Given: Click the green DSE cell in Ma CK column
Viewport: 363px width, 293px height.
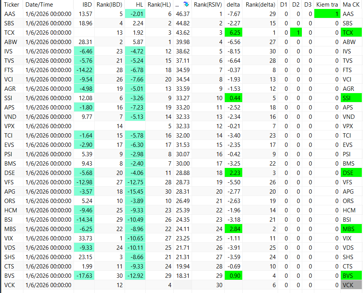Looking at the screenshot, I should pyautogui.click(x=351, y=173).
